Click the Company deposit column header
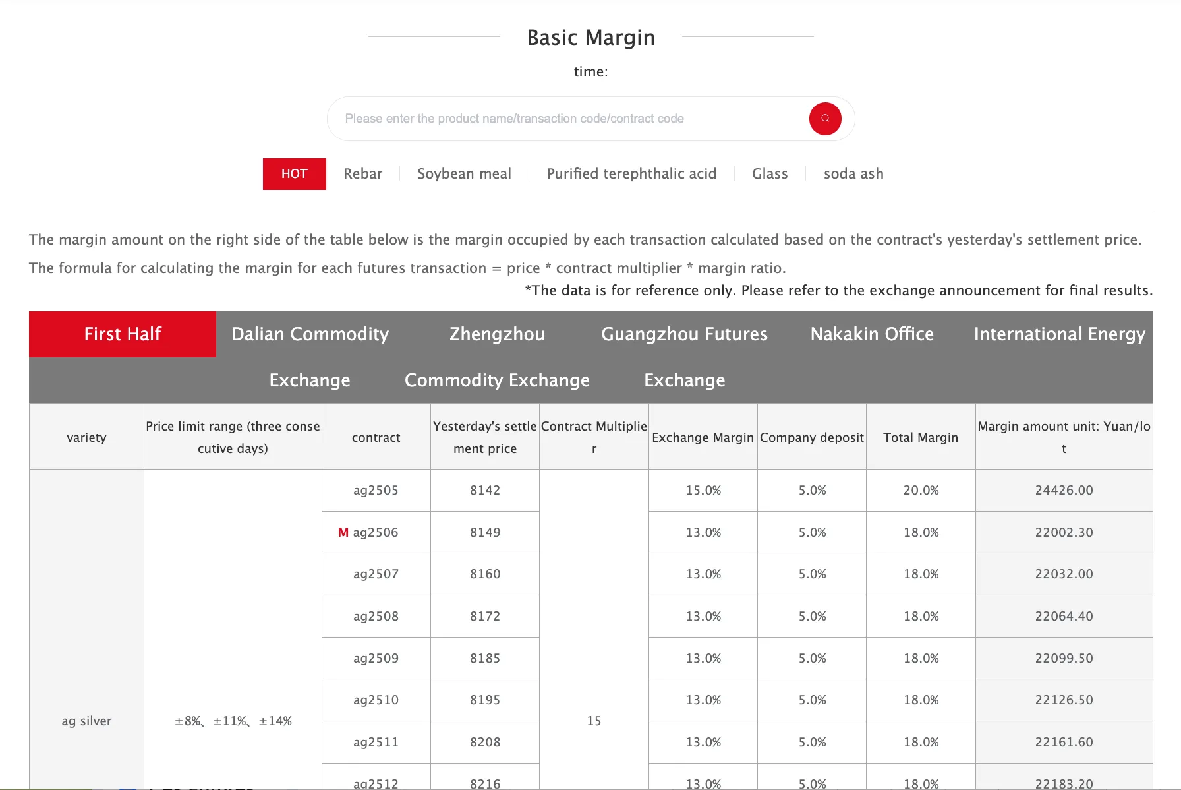Screen dimensions: 1181x790 [x=812, y=437]
